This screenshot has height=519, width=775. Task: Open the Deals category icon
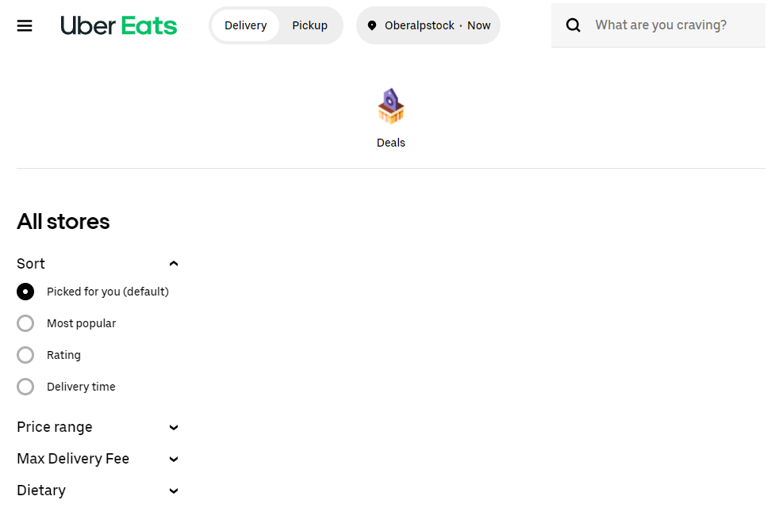tap(391, 106)
